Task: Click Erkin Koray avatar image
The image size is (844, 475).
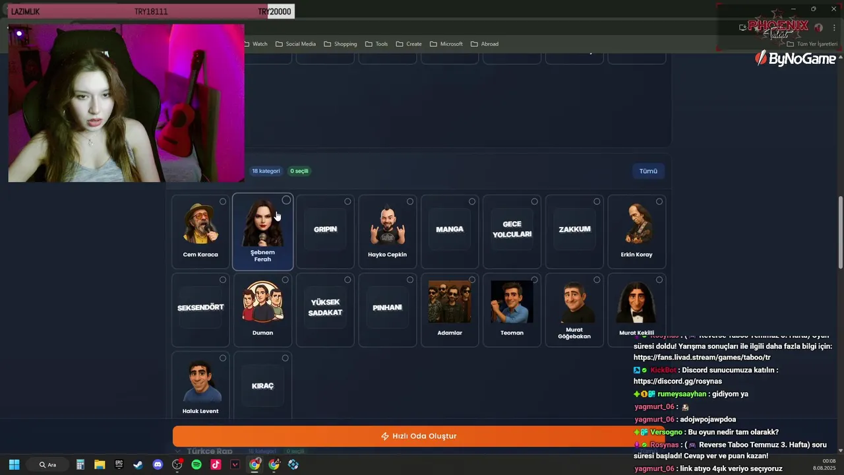Action: pos(636,225)
